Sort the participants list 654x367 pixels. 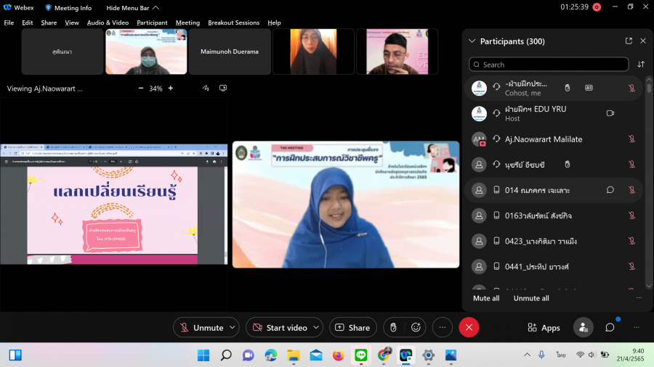(641, 65)
